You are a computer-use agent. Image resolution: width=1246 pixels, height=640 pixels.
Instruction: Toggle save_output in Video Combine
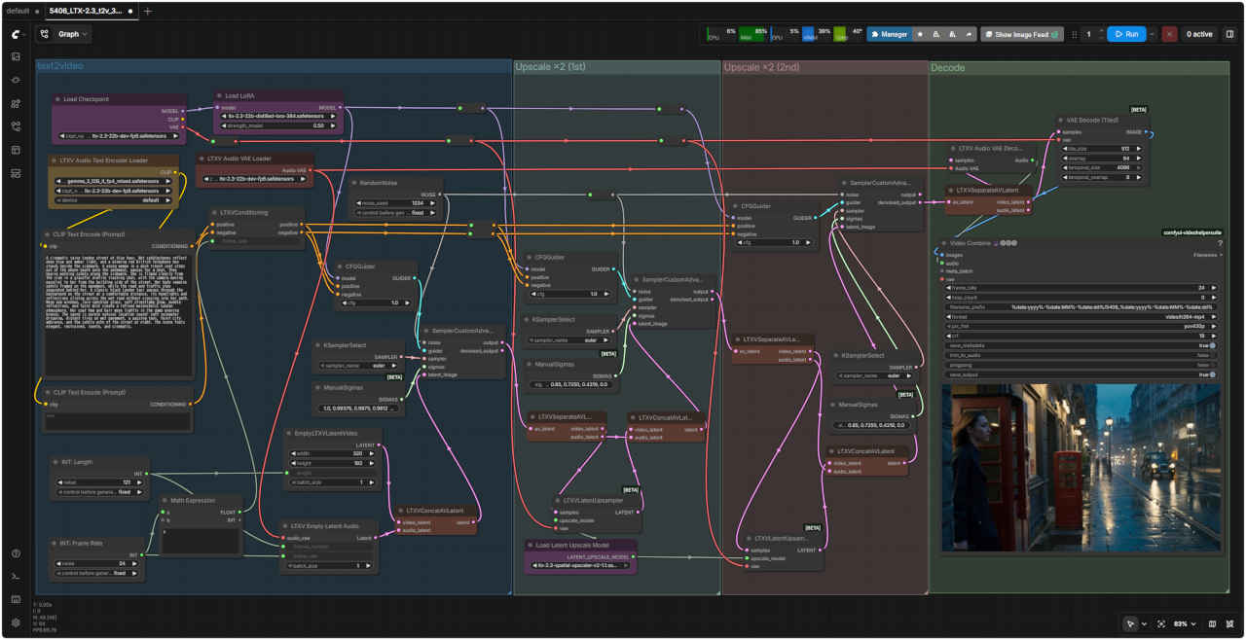point(1081,374)
